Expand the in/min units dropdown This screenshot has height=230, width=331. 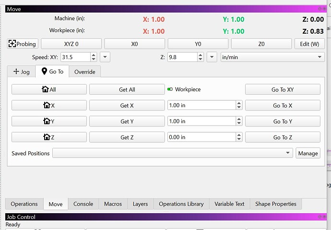[x=272, y=57]
